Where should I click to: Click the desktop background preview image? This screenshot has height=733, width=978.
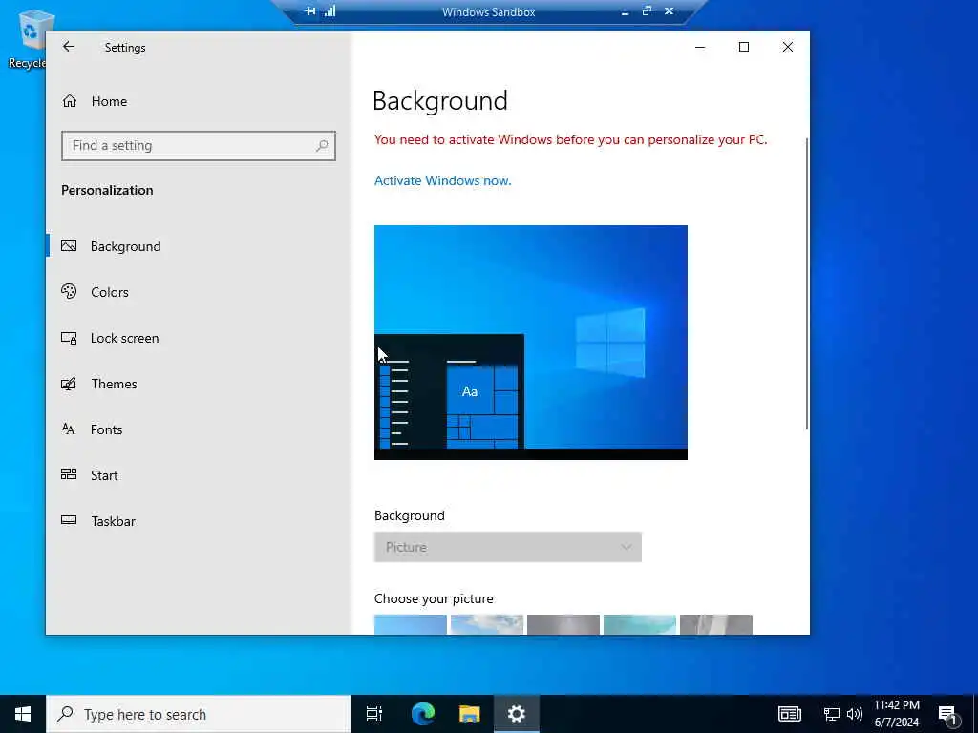(x=531, y=343)
